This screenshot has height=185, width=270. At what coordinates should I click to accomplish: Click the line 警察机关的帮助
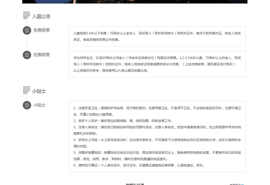pos(85,134)
